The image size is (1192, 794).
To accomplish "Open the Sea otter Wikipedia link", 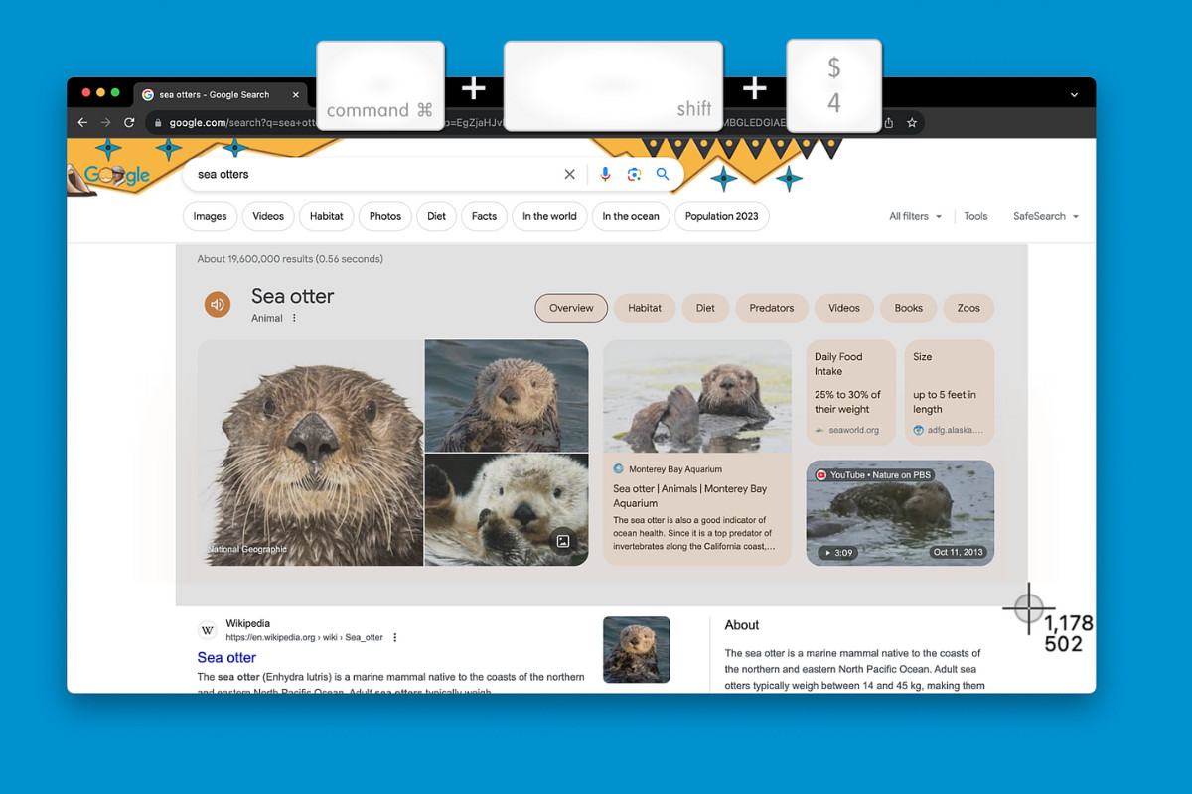I will click(x=226, y=657).
